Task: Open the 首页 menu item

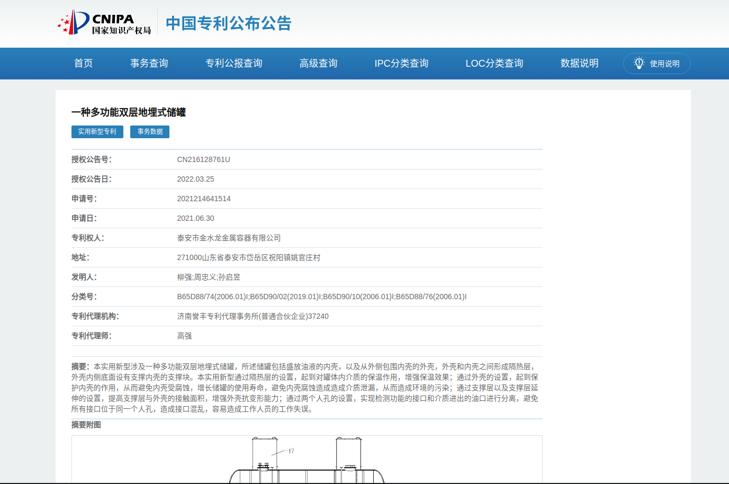Action: [84, 64]
